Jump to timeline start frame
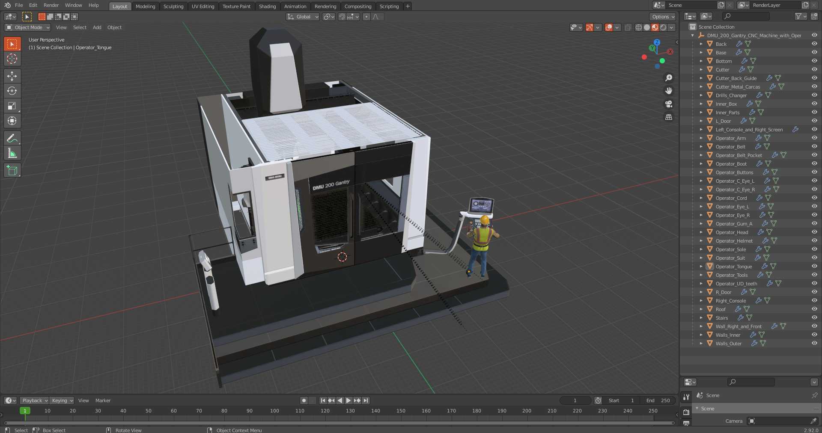This screenshot has width=822, height=433. (323, 400)
